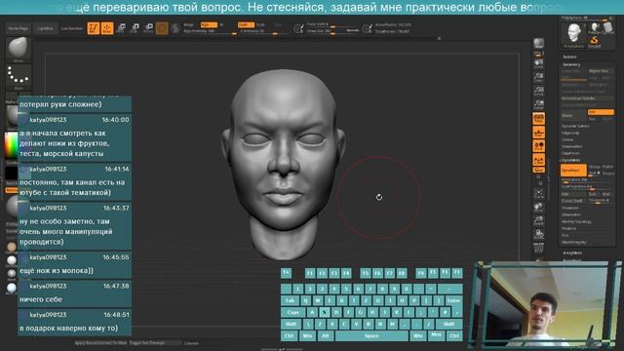
Task: Select the SimpleBrush tool icon
Action: click(x=594, y=41)
